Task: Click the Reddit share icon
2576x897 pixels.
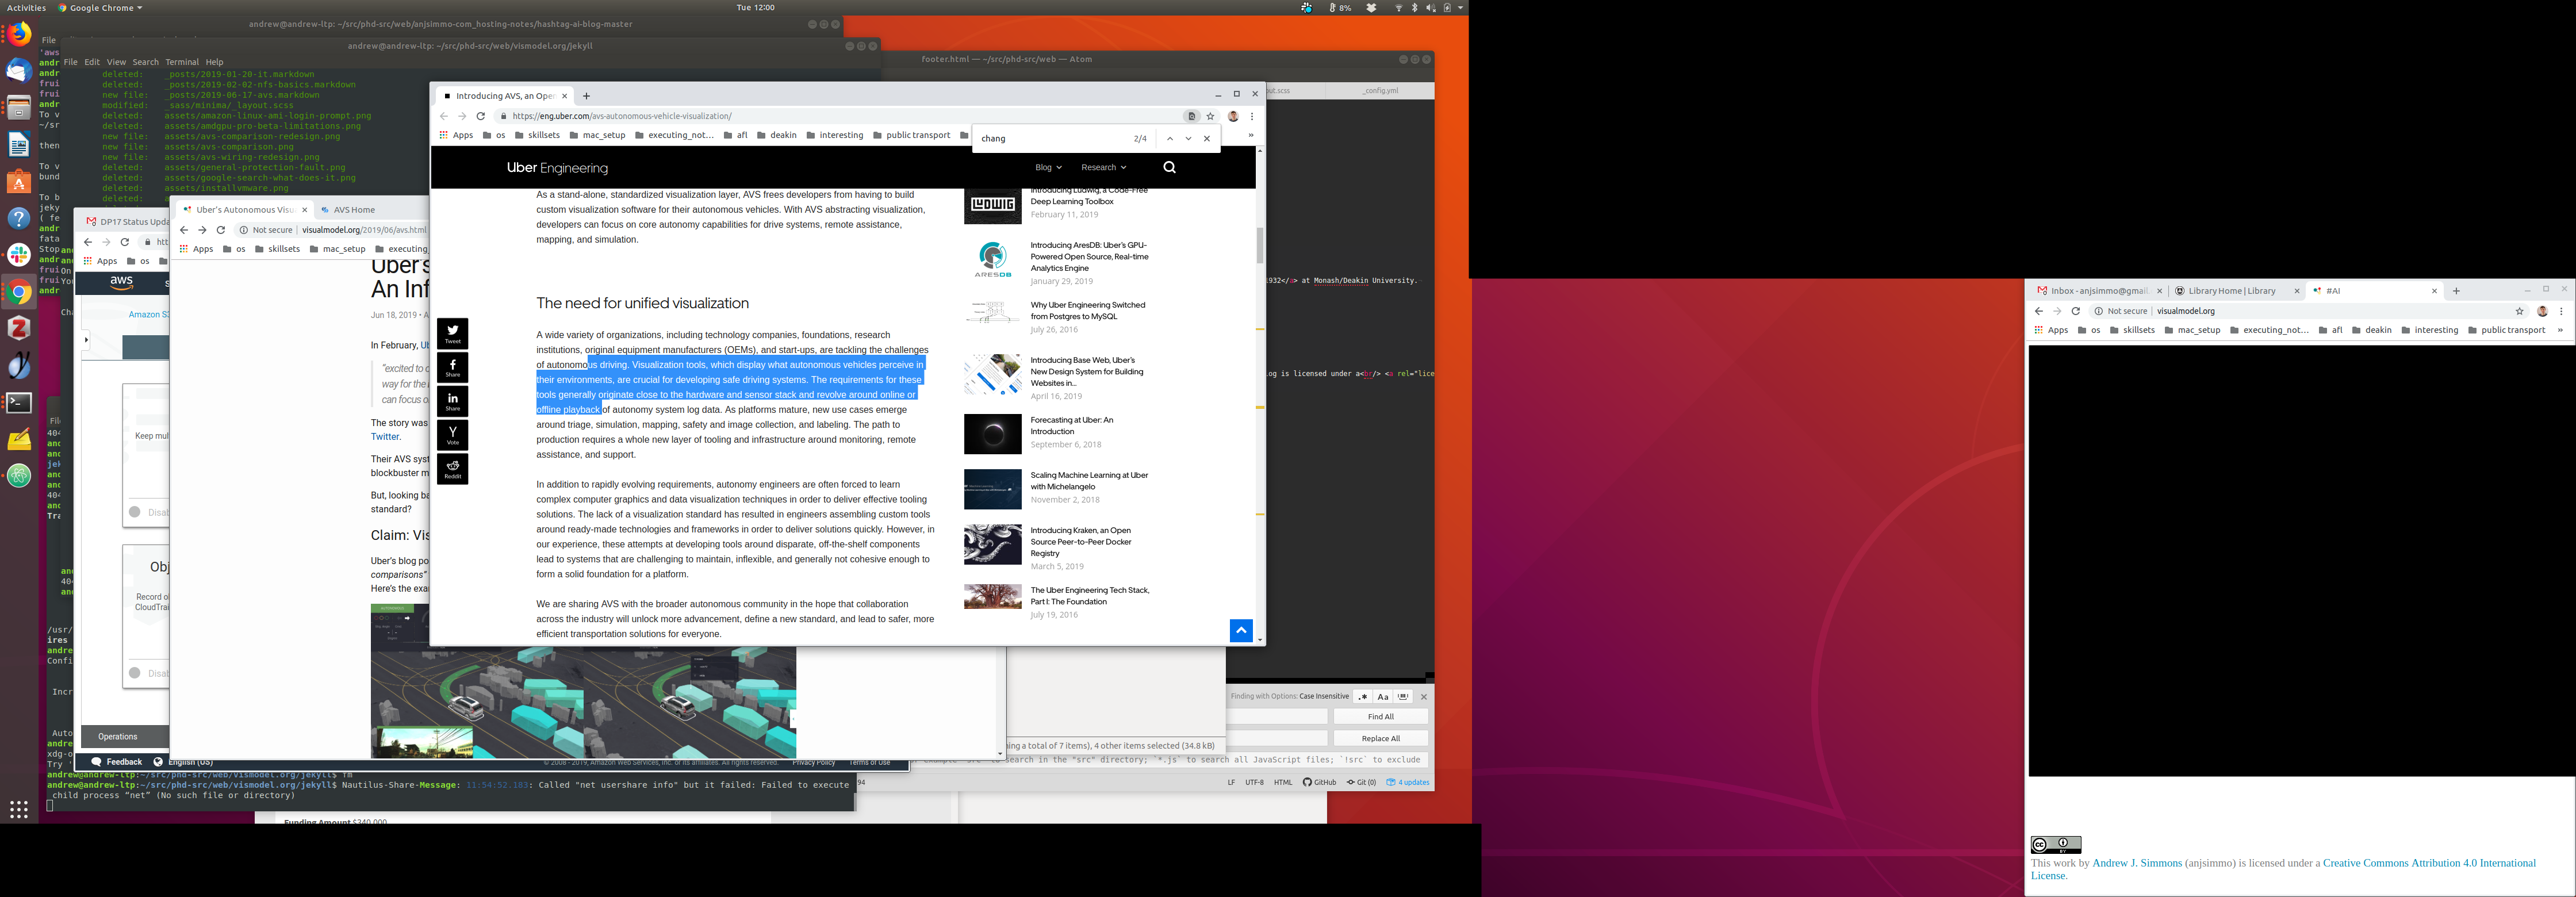Action: [452, 469]
